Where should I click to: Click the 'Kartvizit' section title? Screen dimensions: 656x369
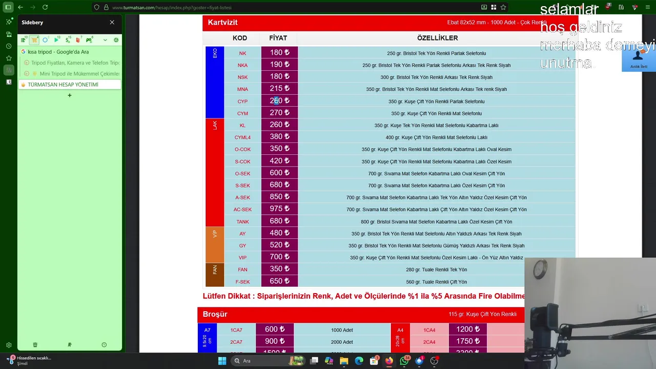click(222, 23)
